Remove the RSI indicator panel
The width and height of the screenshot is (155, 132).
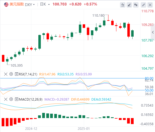(6, 74)
